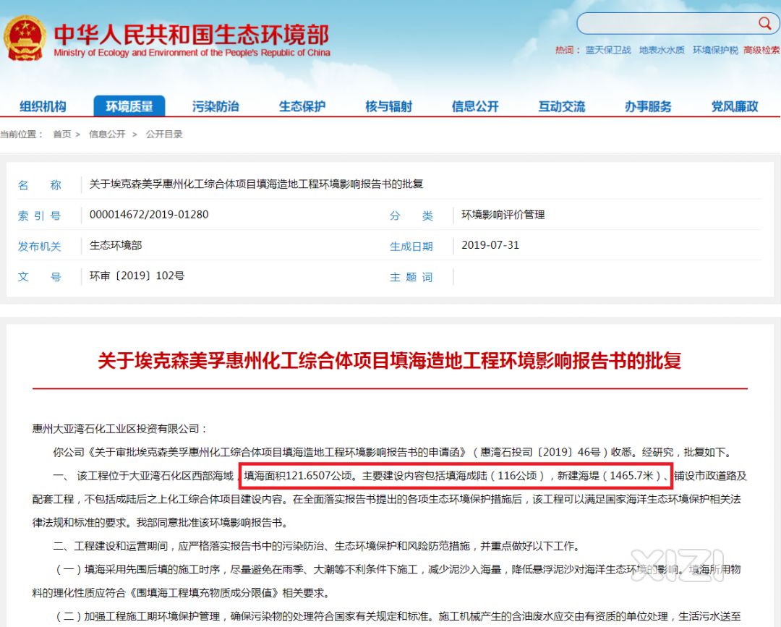Click the 发布机关 label

click(39, 246)
